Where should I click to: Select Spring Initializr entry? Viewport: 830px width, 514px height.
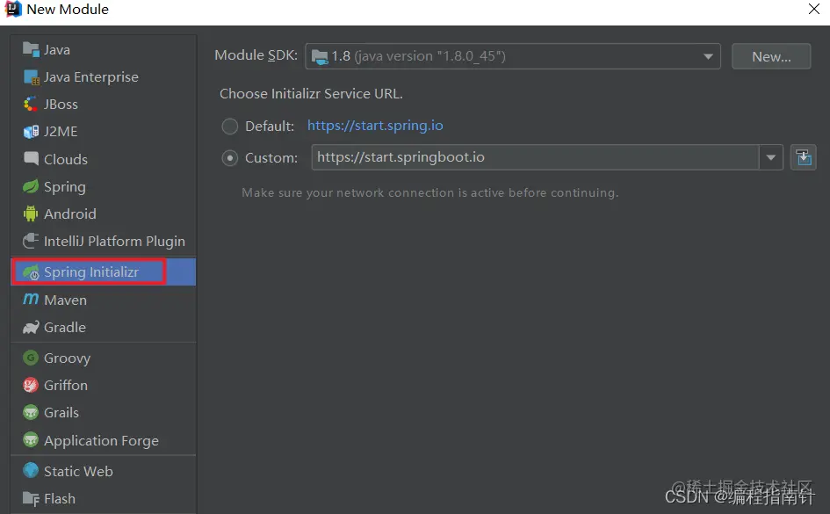pos(104,272)
